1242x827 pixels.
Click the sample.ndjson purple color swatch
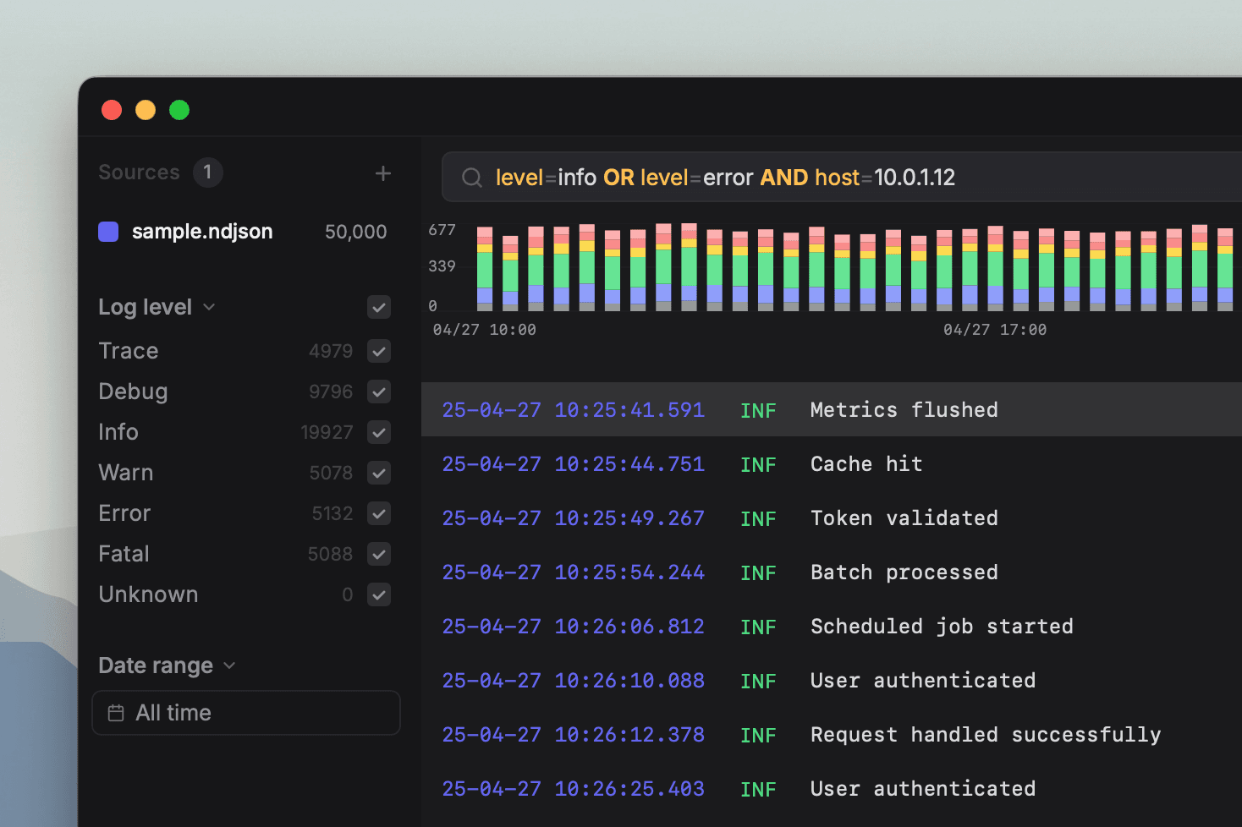pyautogui.click(x=108, y=232)
